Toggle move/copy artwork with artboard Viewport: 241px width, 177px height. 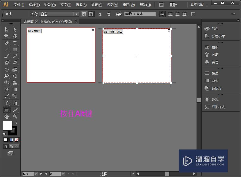tap(162, 14)
